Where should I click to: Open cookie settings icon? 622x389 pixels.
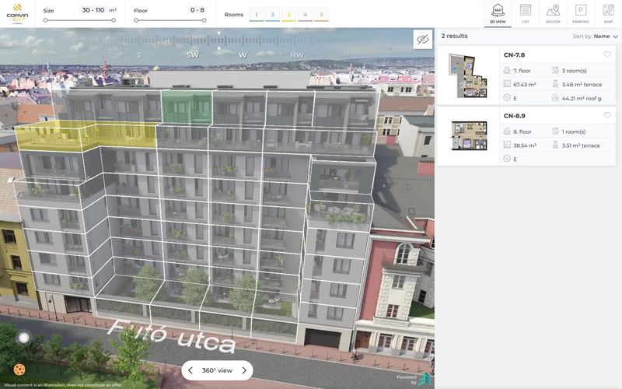point(19,370)
